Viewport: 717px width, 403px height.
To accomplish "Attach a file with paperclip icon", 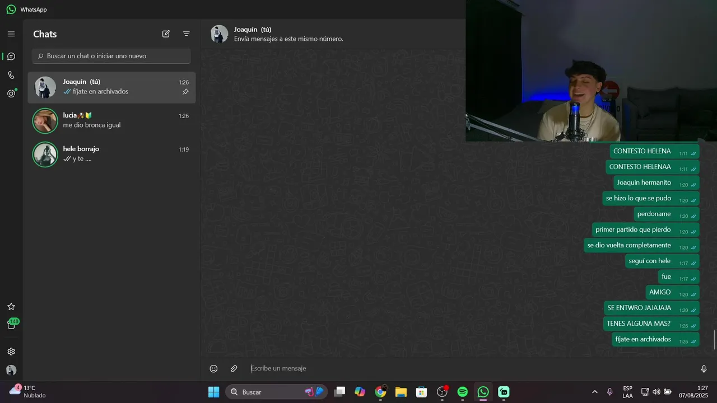I will coord(234,369).
